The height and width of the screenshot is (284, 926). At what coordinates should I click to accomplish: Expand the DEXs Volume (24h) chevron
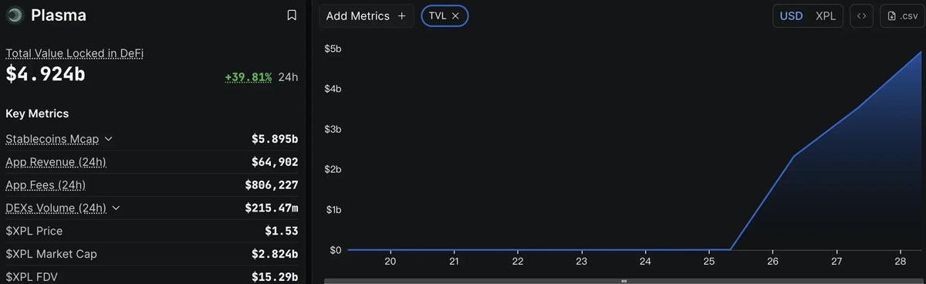[116, 208]
